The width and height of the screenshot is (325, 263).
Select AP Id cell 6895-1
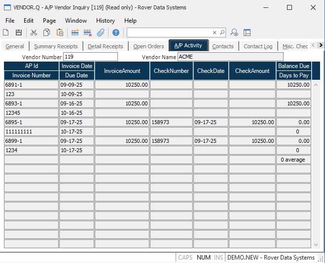pos(31,122)
